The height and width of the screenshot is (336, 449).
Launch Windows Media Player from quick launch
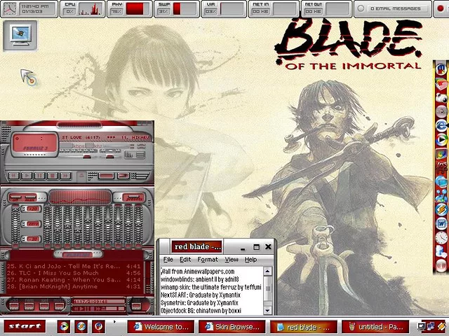[x=64, y=326]
